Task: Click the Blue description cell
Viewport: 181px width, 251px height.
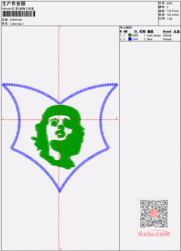Action: tap(150, 39)
